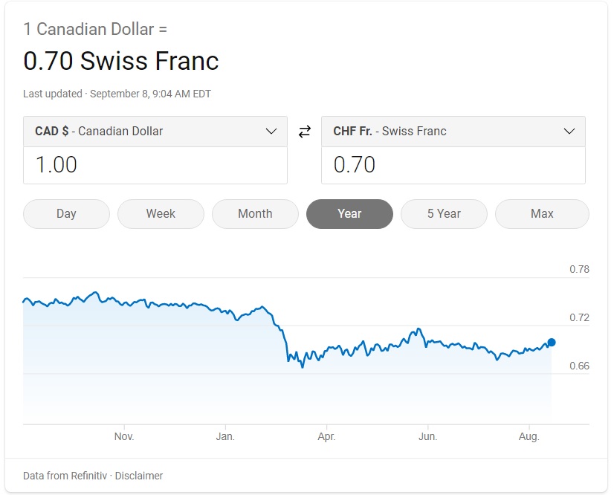The image size is (614, 495).
Task: Show the Max historical chart
Action: tap(542, 213)
